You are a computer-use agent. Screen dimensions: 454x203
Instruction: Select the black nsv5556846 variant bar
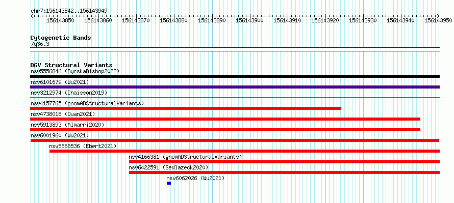click(x=235, y=76)
